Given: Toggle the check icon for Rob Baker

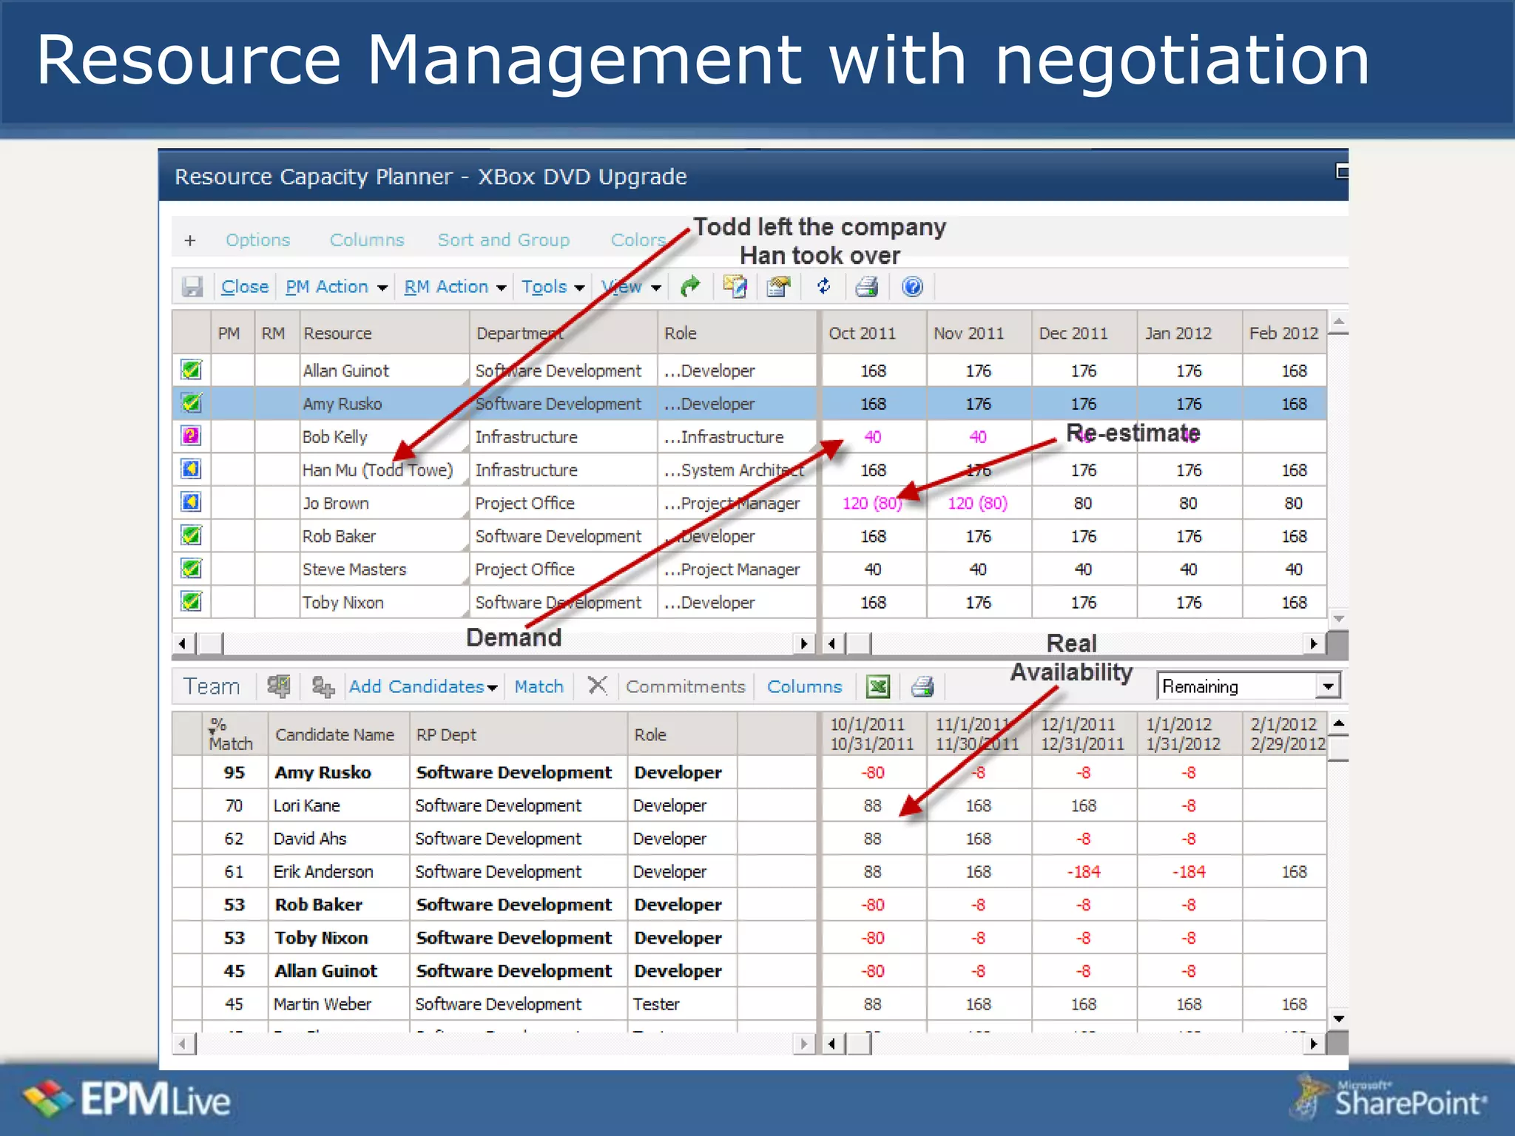Looking at the screenshot, I should tap(191, 535).
